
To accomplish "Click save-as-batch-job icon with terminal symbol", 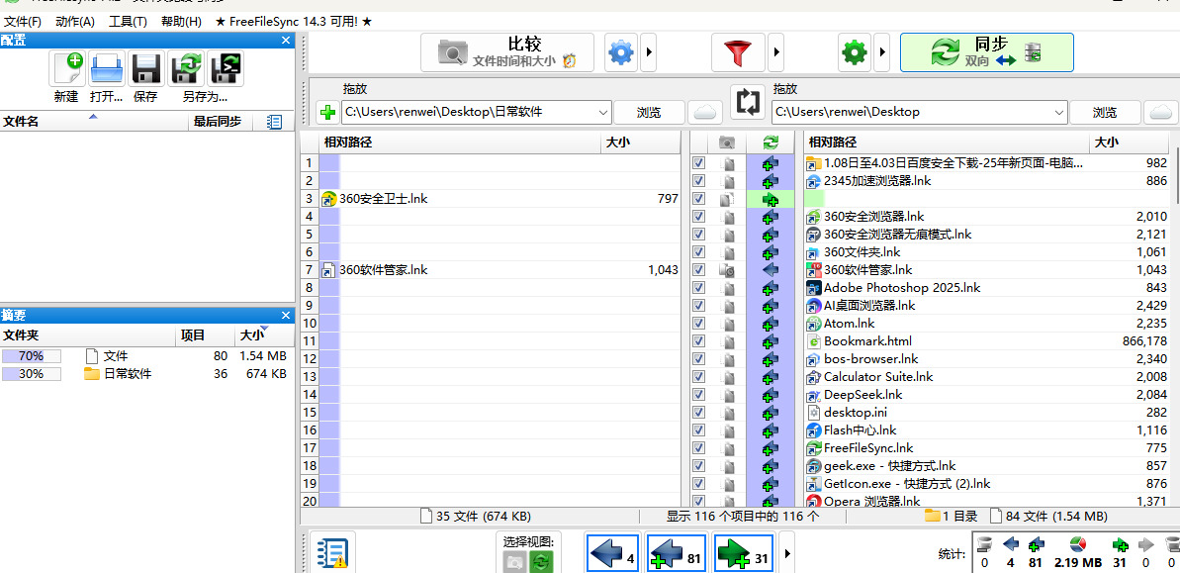I will [x=225, y=69].
